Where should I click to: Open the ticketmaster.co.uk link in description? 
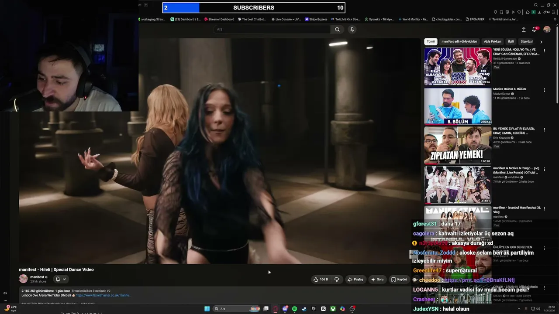point(103,295)
